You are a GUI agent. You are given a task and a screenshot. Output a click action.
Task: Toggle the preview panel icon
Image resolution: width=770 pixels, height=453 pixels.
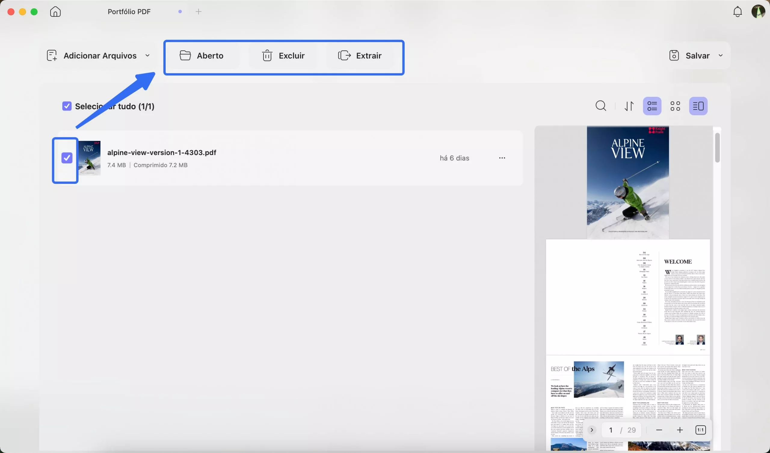pyautogui.click(x=698, y=106)
